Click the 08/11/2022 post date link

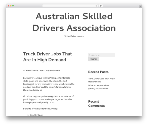coord(41,71)
